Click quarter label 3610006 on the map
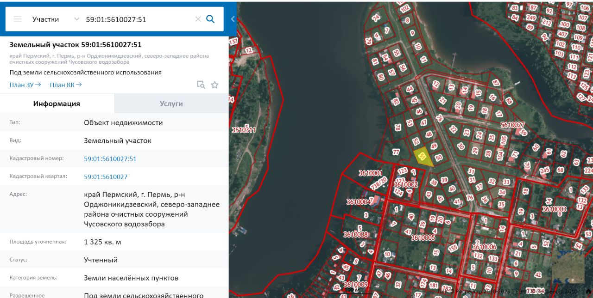This screenshot has width=593, height=298. coord(484,247)
